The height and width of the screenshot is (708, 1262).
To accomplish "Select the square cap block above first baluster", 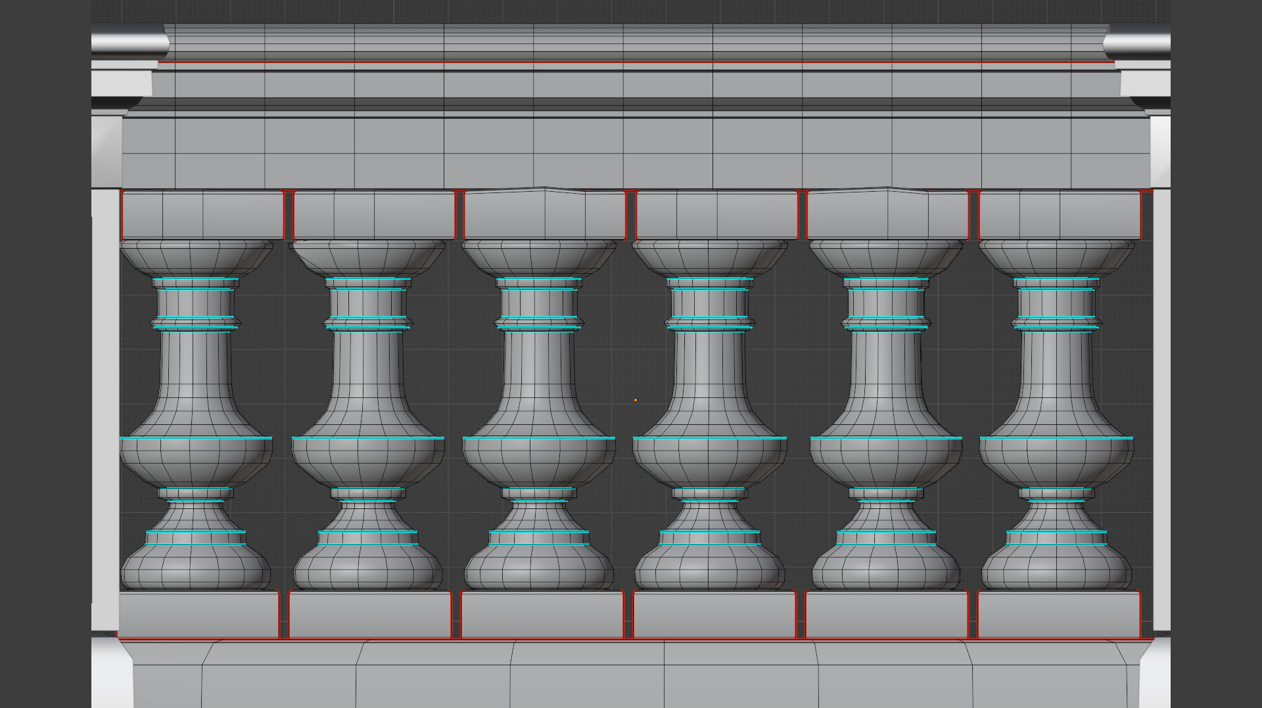I will (x=202, y=215).
